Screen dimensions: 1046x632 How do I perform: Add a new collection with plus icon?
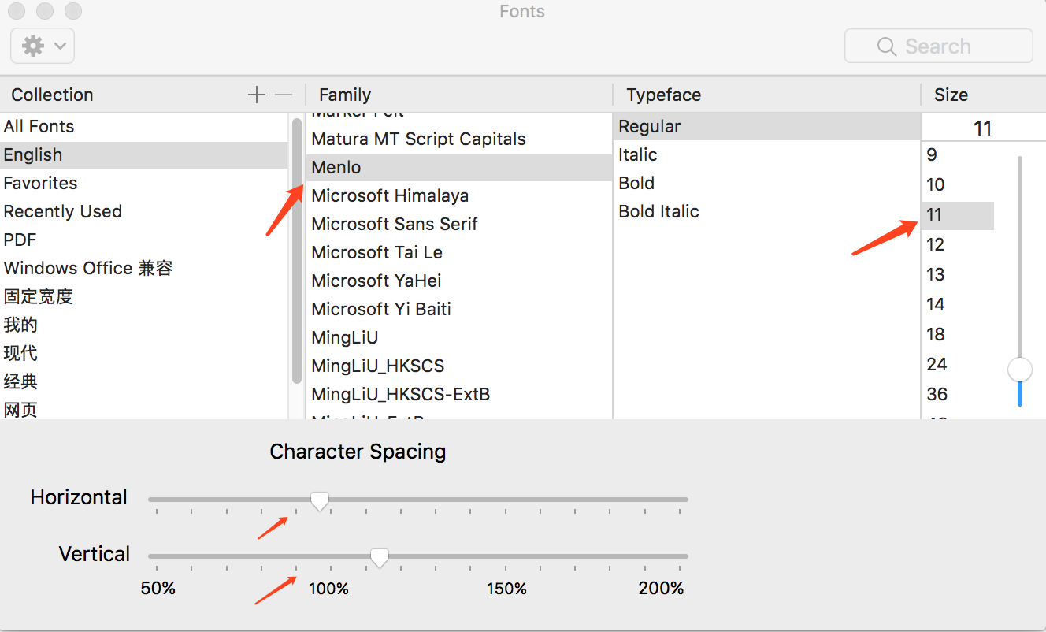pos(257,95)
